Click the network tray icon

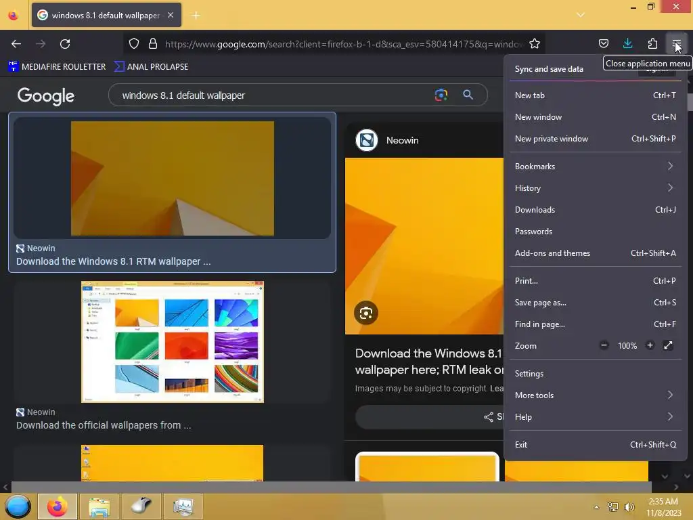(612, 506)
